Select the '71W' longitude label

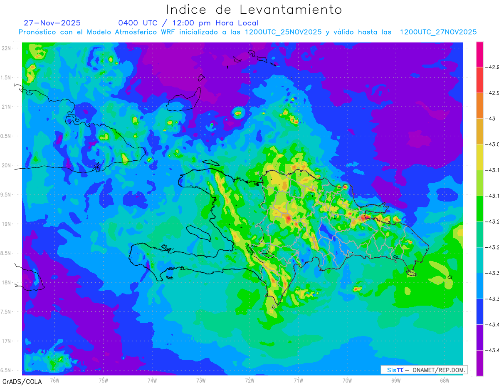298,380
